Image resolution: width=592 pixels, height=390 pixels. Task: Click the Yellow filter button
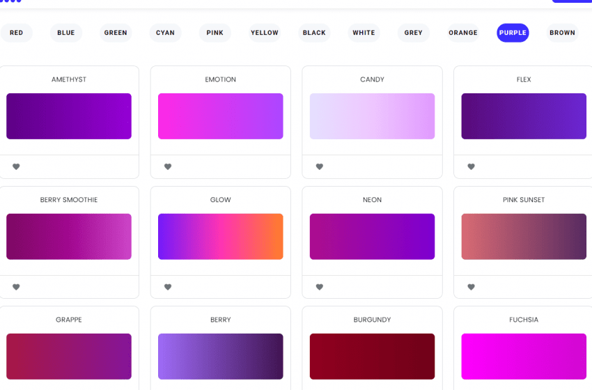(265, 33)
